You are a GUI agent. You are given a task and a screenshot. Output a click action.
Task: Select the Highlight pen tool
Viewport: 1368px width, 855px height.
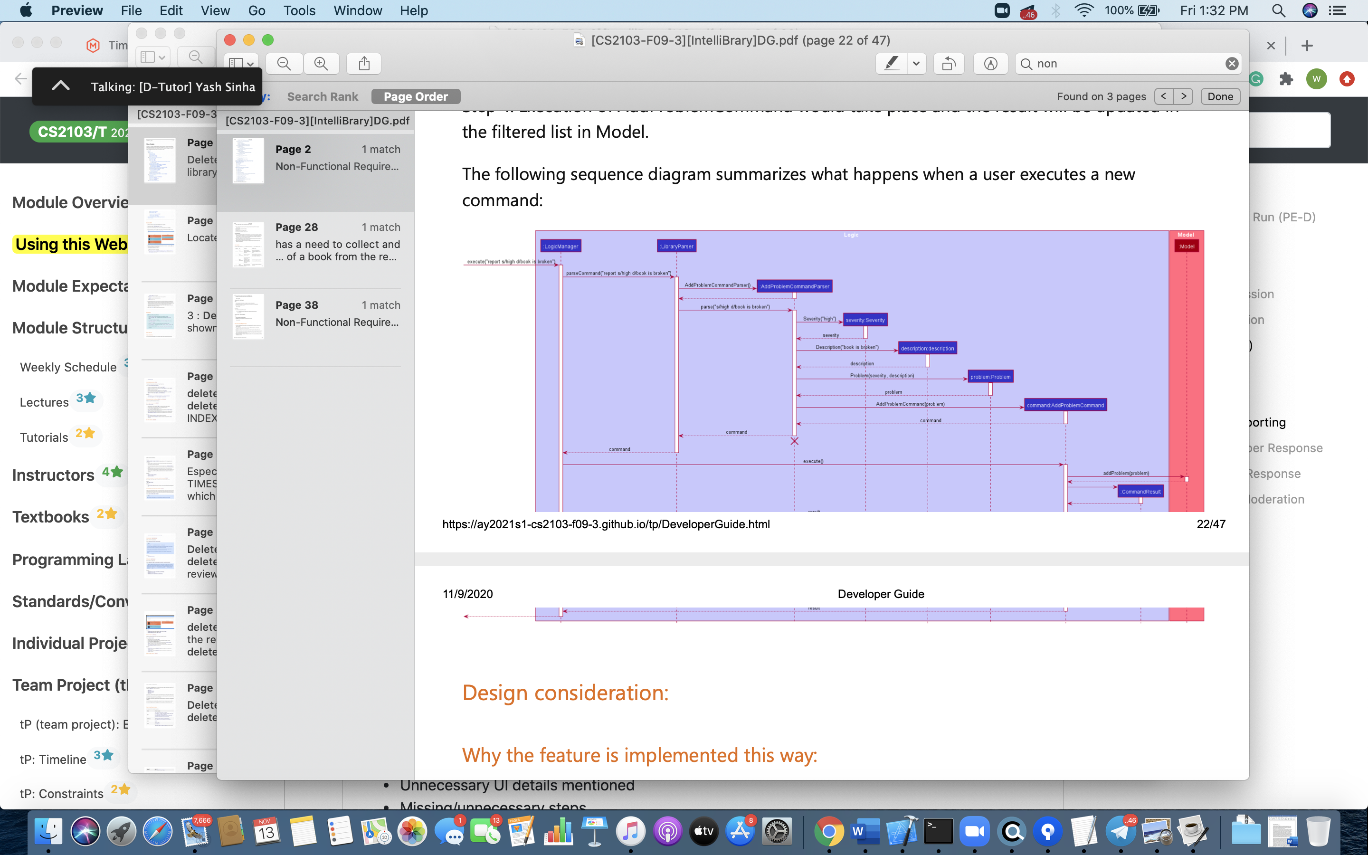[x=892, y=63]
